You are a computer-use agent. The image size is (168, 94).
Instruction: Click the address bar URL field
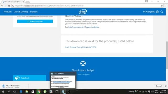(x=87, y=6)
